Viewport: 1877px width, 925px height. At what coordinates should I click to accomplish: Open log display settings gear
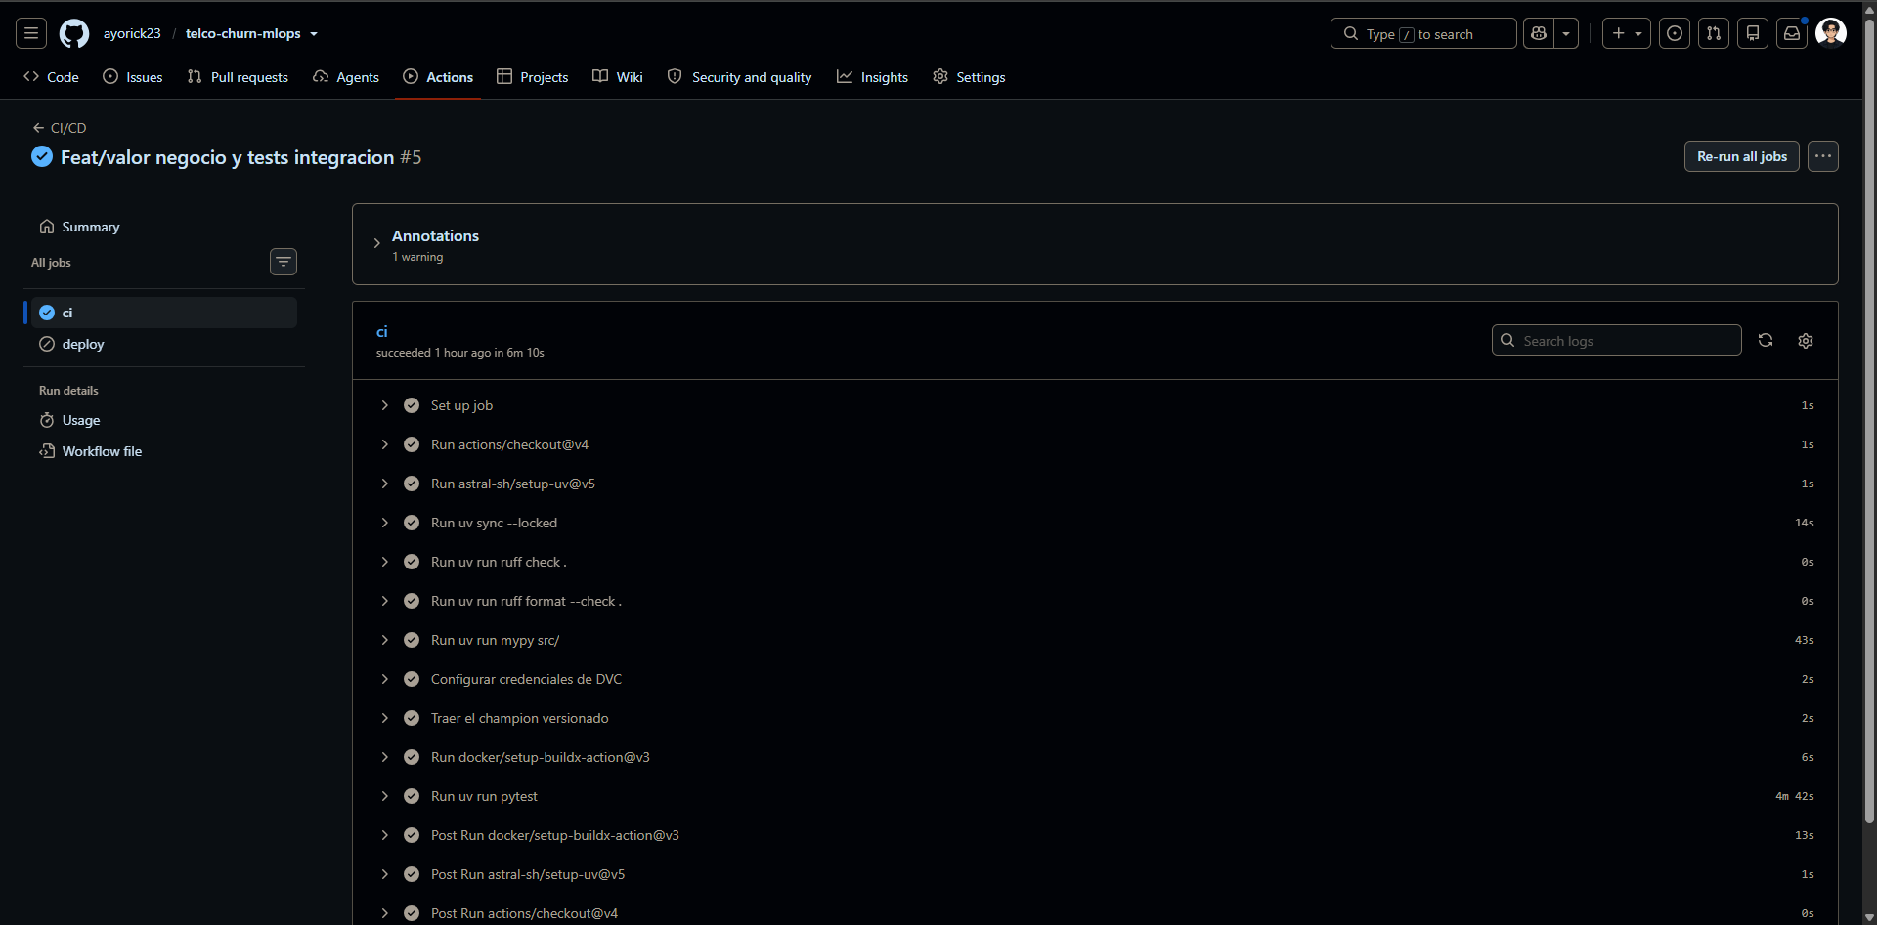click(1806, 340)
